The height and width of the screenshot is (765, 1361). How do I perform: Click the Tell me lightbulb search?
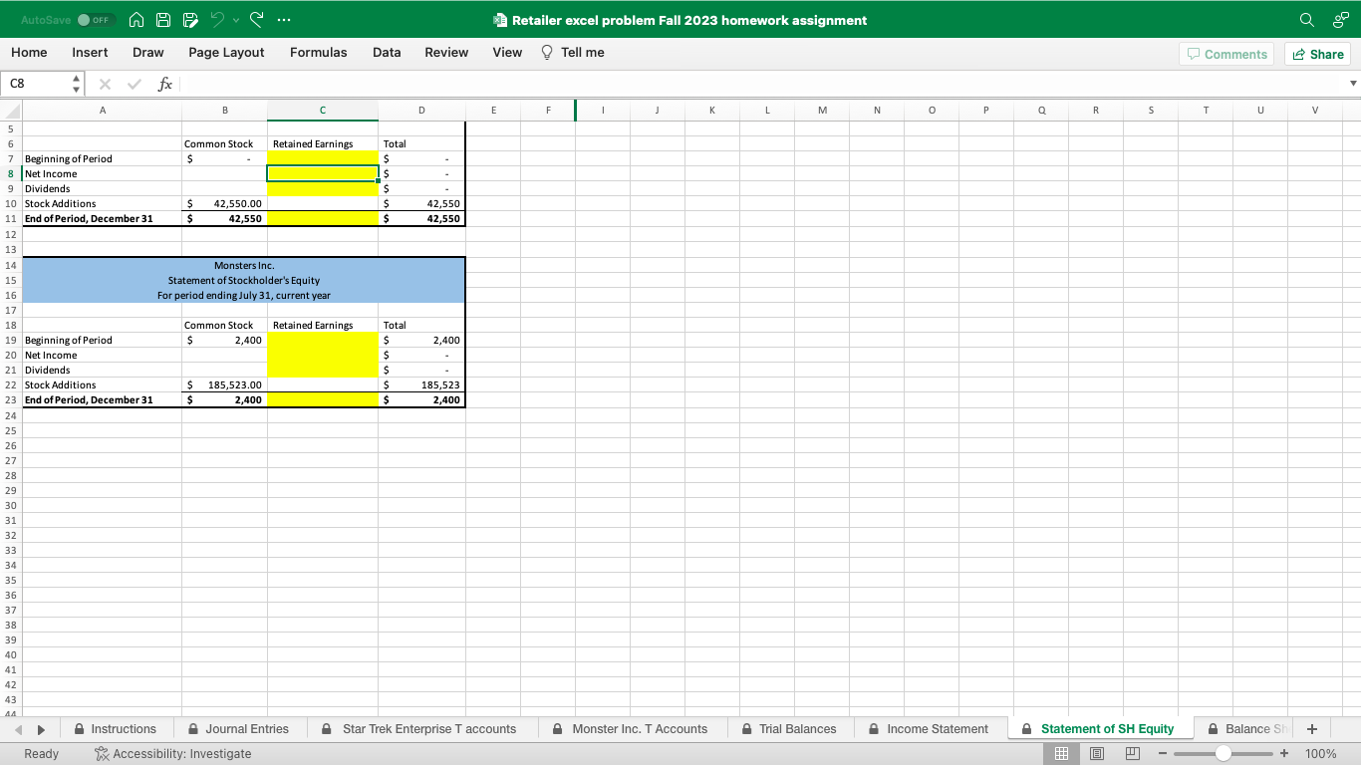coord(573,53)
